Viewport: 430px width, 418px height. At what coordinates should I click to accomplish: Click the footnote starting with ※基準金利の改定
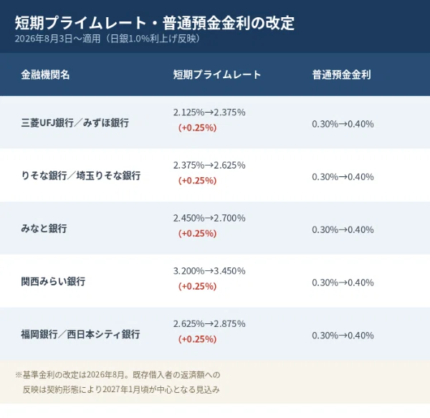[x=118, y=382]
